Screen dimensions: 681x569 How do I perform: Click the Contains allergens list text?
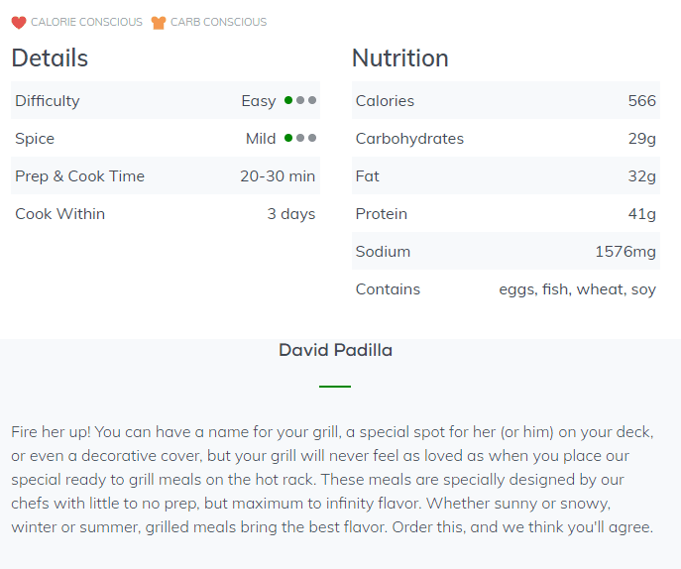click(577, 289)
